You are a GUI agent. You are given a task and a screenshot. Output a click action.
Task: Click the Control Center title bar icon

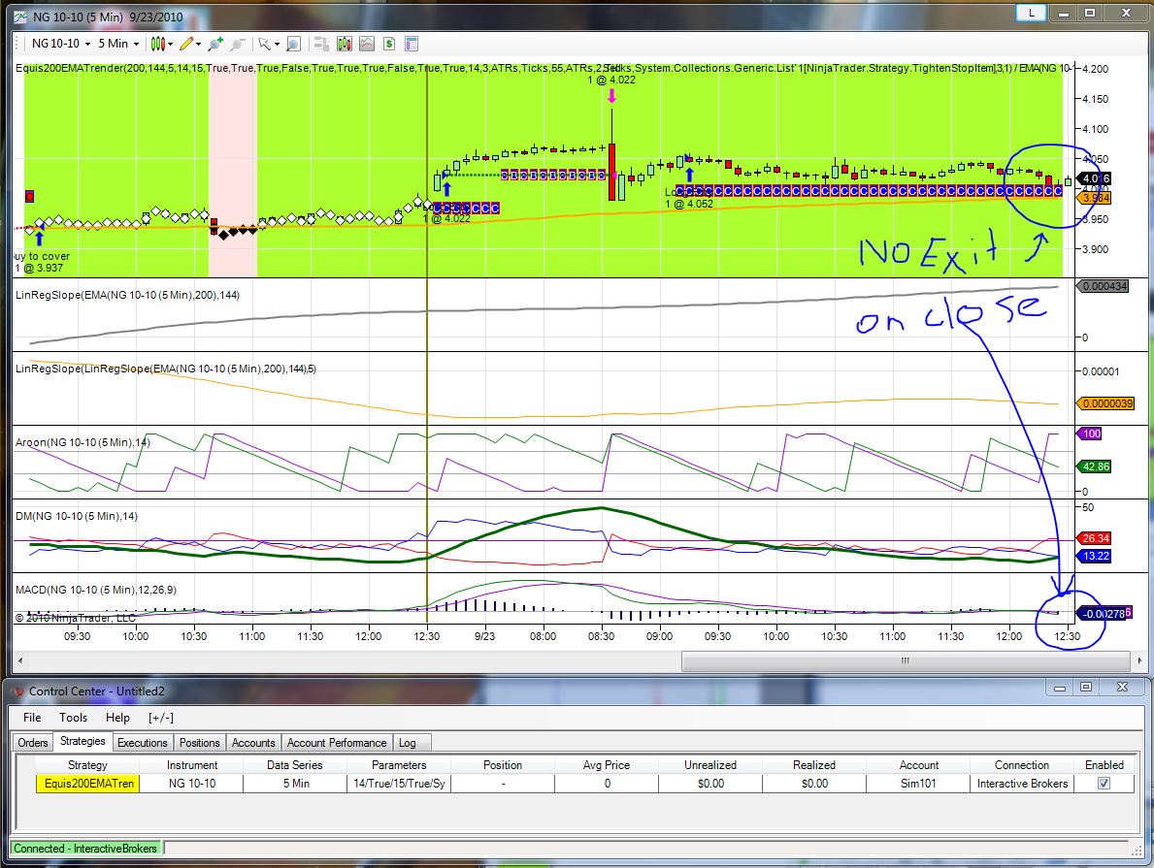(16, 691)
